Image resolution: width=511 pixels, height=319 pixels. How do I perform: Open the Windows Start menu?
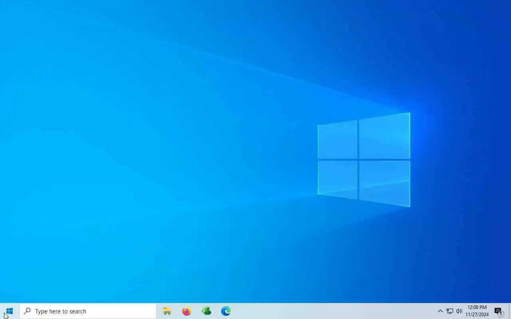coord(10,311)
